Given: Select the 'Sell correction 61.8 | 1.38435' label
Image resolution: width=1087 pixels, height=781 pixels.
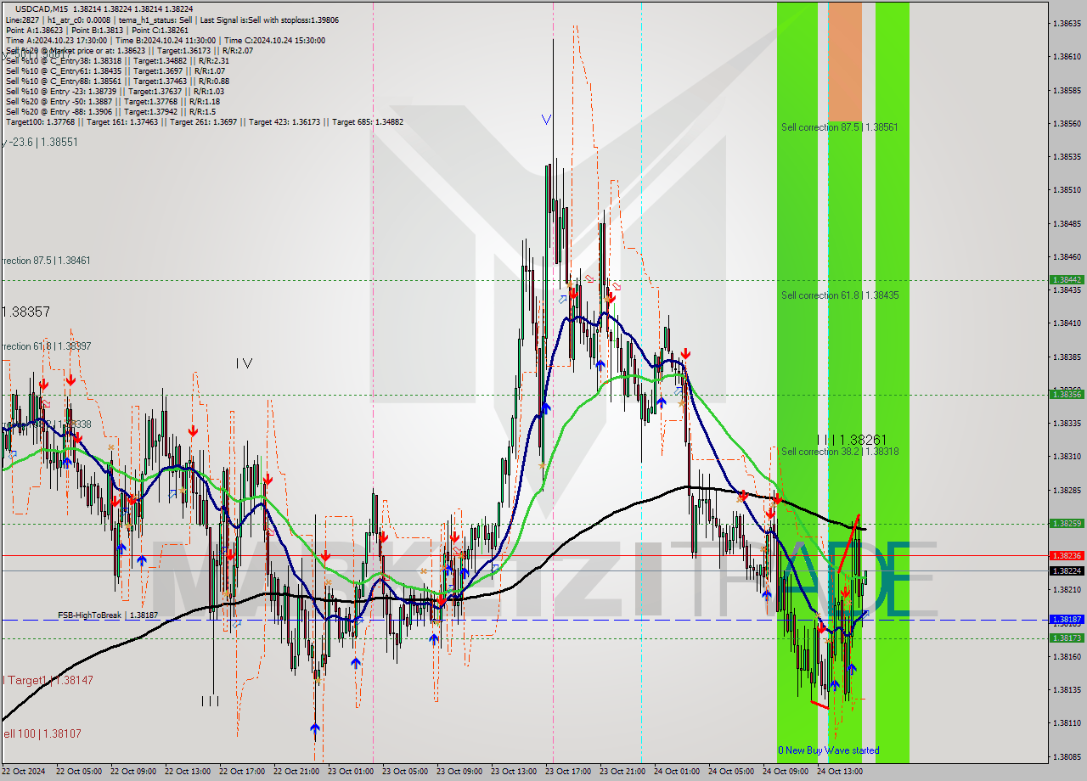Looking at the screenshot, I should point(840,295).
